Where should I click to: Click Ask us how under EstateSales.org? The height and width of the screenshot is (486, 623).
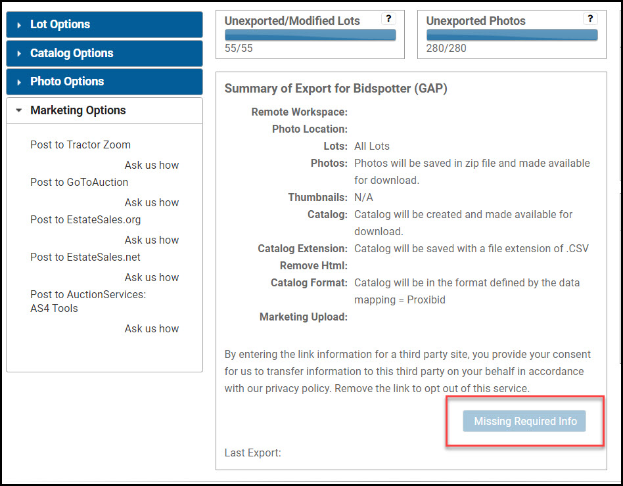[x=151, y=240]
